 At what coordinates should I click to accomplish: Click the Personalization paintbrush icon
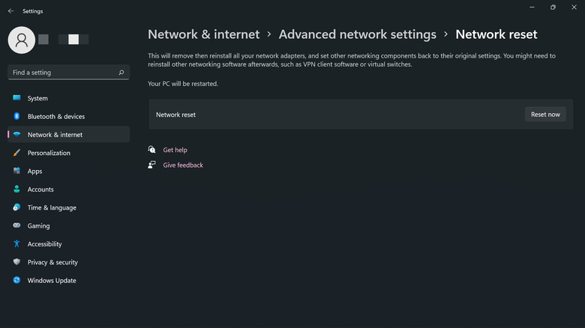point(16,153)
